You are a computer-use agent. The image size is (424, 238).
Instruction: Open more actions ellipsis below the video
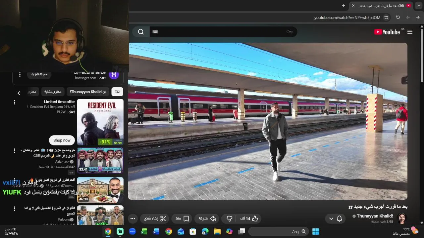(x=133, y=218)
